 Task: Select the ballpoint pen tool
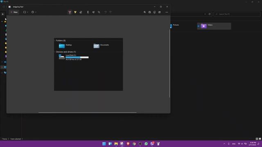(70, 12)
